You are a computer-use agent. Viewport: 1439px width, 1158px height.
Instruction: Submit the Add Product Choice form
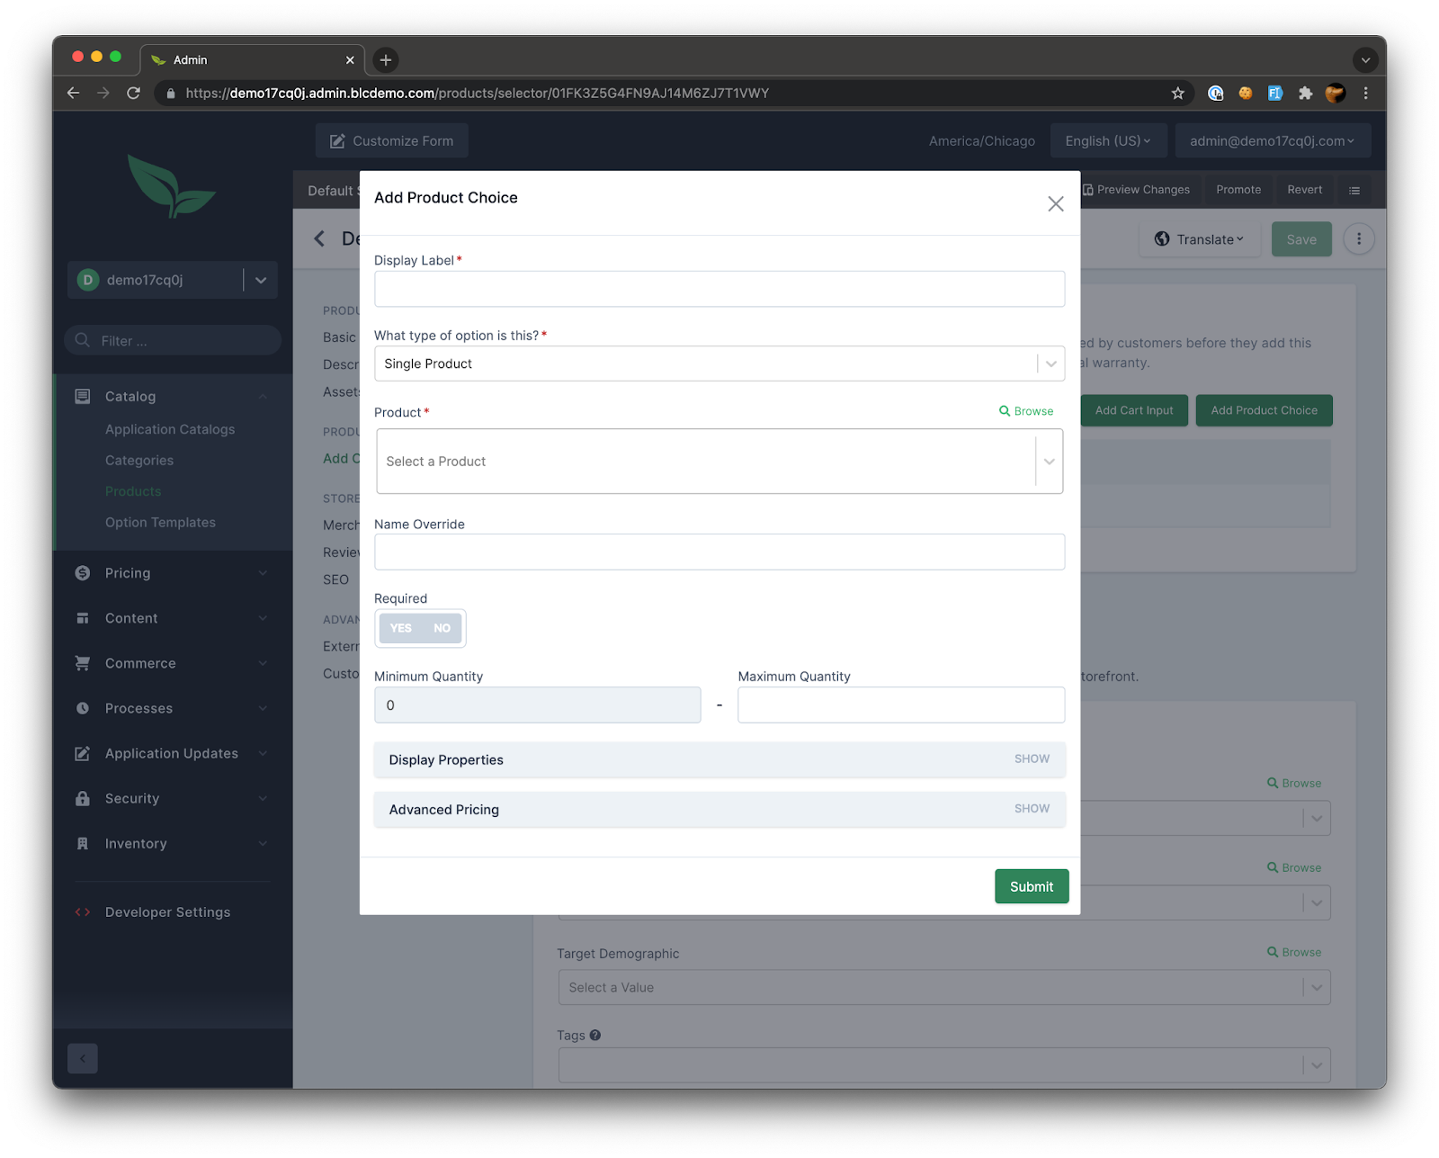click(1032, 886)
